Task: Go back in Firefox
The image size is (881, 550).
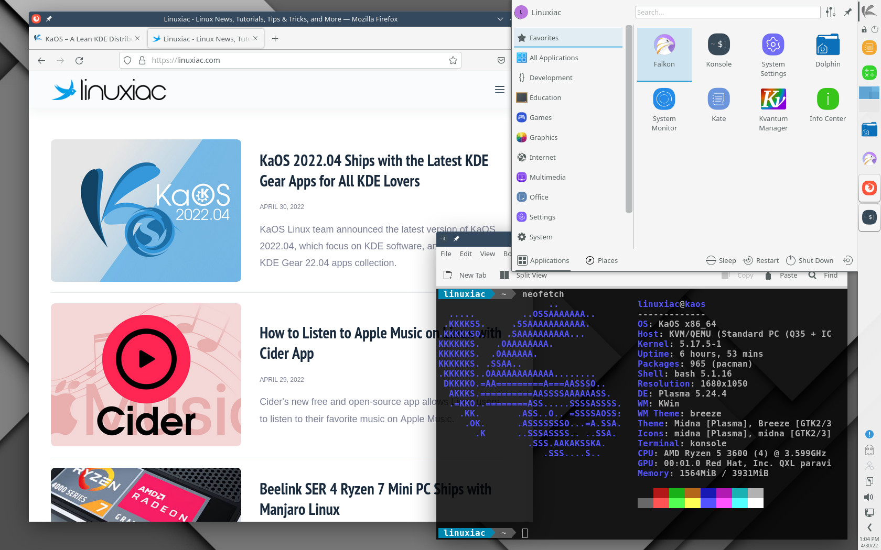Action: 41,60
